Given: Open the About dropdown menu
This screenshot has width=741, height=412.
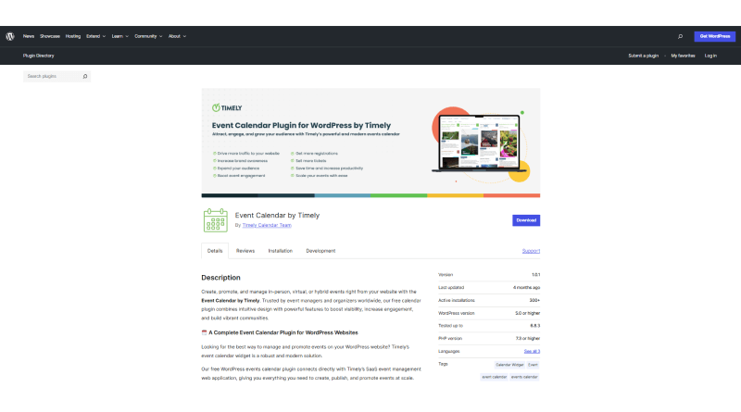Looking at the screenshot, I should pos(177,36).
